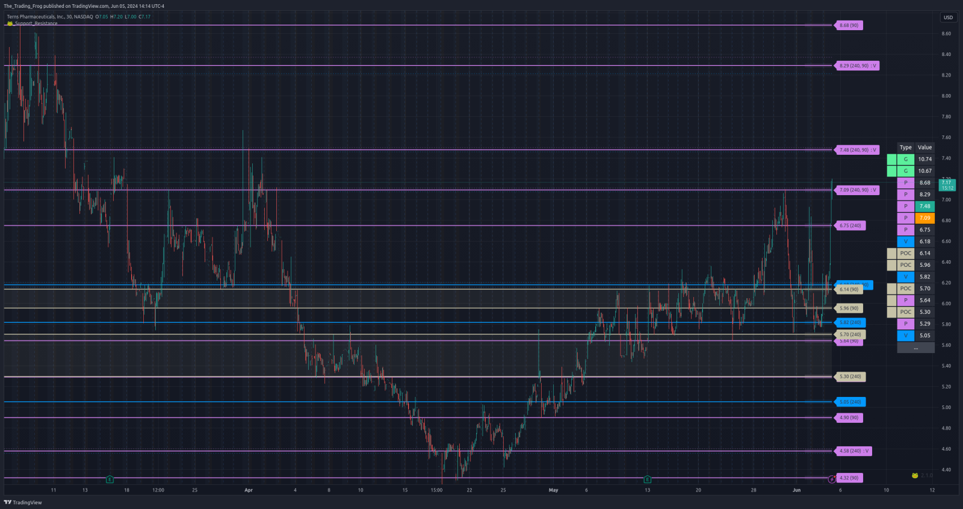Select the green swatch beside G 10.74
This screenshot has height=509, width=963.
click(891, 160)
